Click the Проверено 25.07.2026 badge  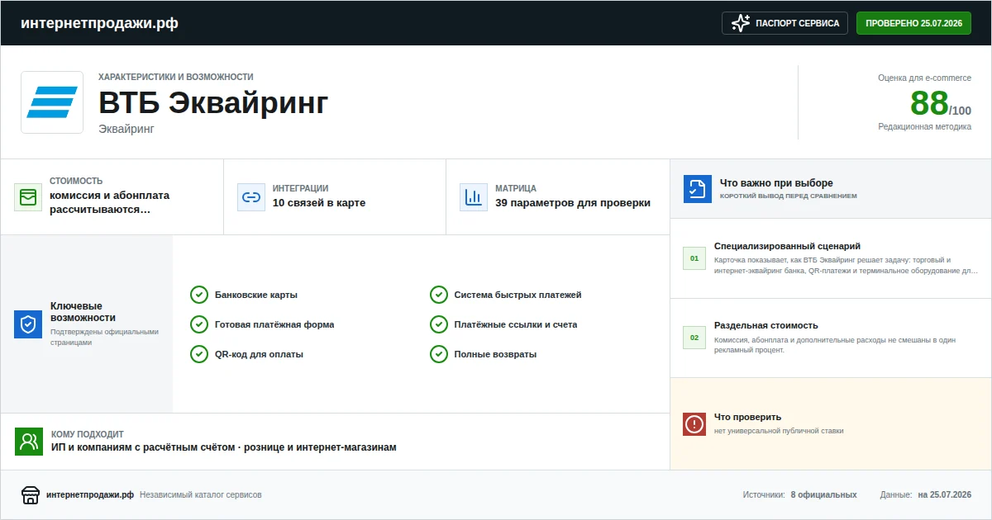913,23
